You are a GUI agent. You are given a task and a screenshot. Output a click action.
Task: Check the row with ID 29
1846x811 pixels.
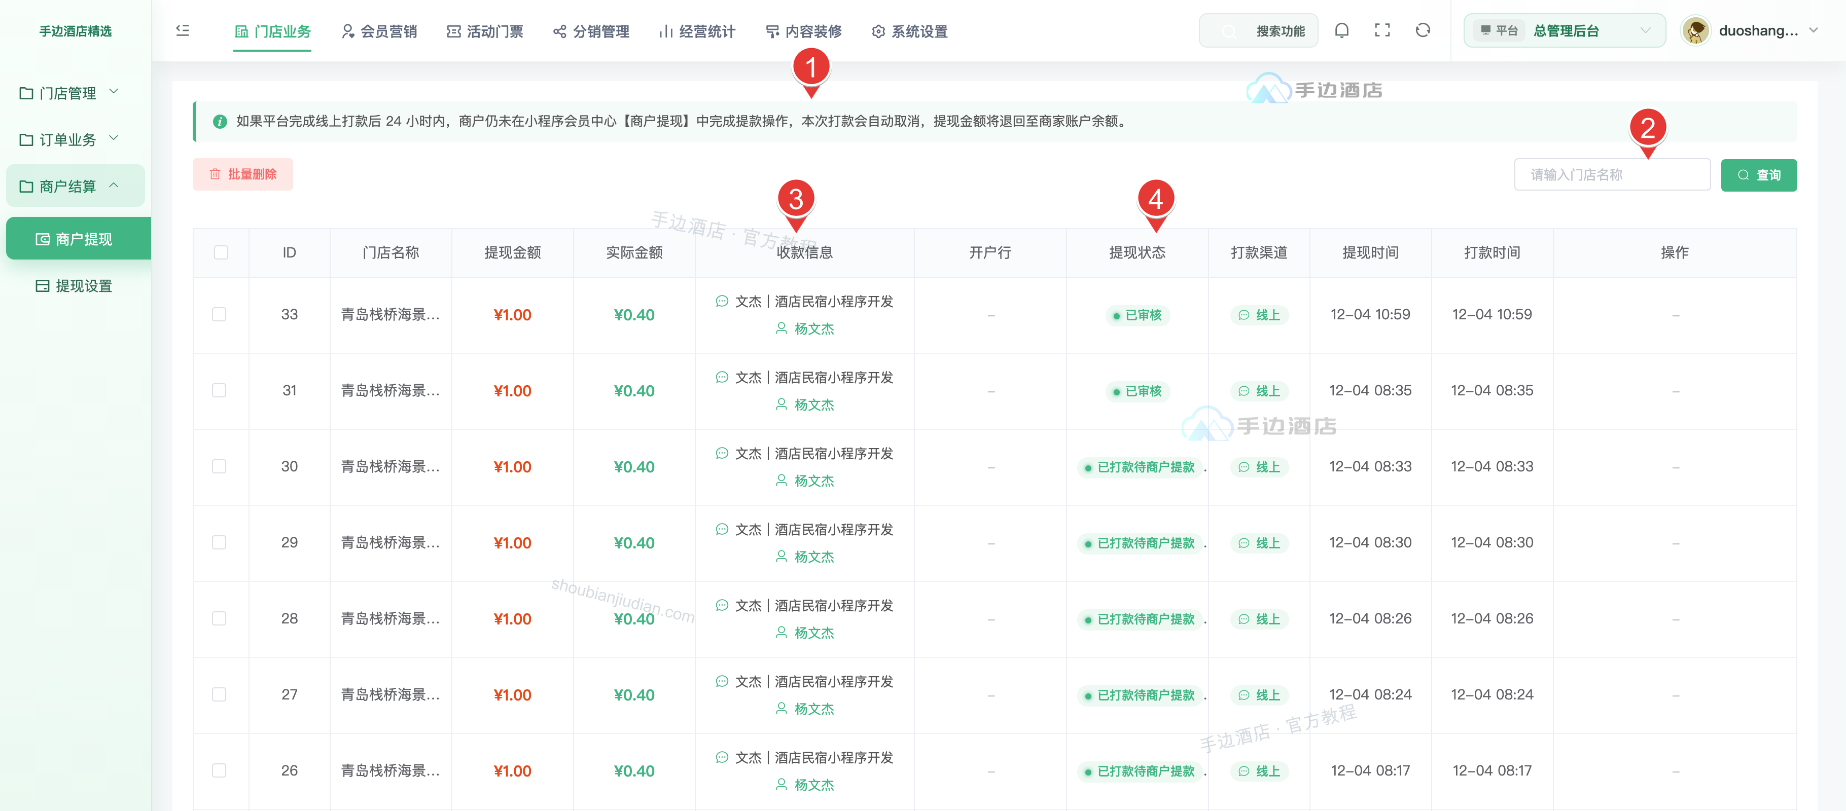219,542
